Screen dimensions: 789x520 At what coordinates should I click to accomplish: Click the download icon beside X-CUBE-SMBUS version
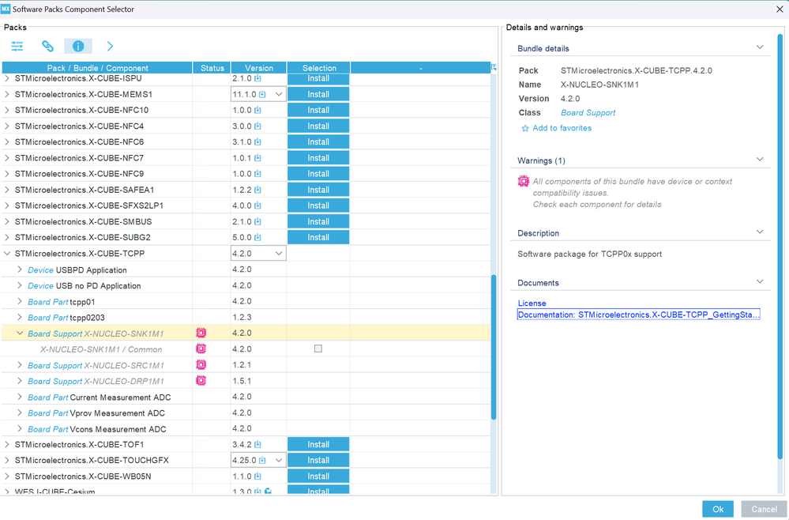(257, 221)
